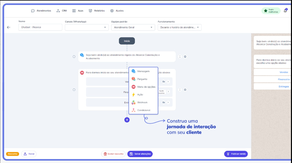Open the Equipe padrão dropdown
Viewport: 292px width, 163px height.
point(133,27)
